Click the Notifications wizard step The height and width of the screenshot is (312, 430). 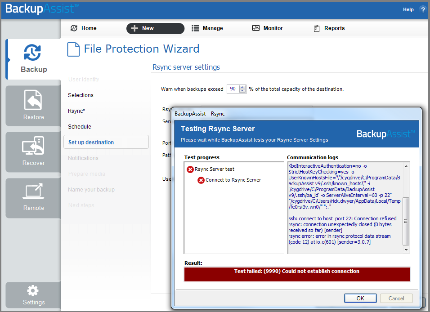[x=83, y=158]
